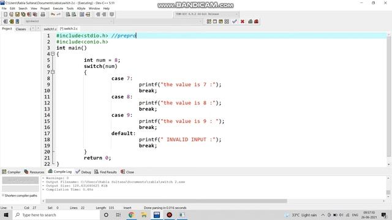Click the Insert mode status bar entry
The image size is (392, 220).
click(x=127, y=208)
